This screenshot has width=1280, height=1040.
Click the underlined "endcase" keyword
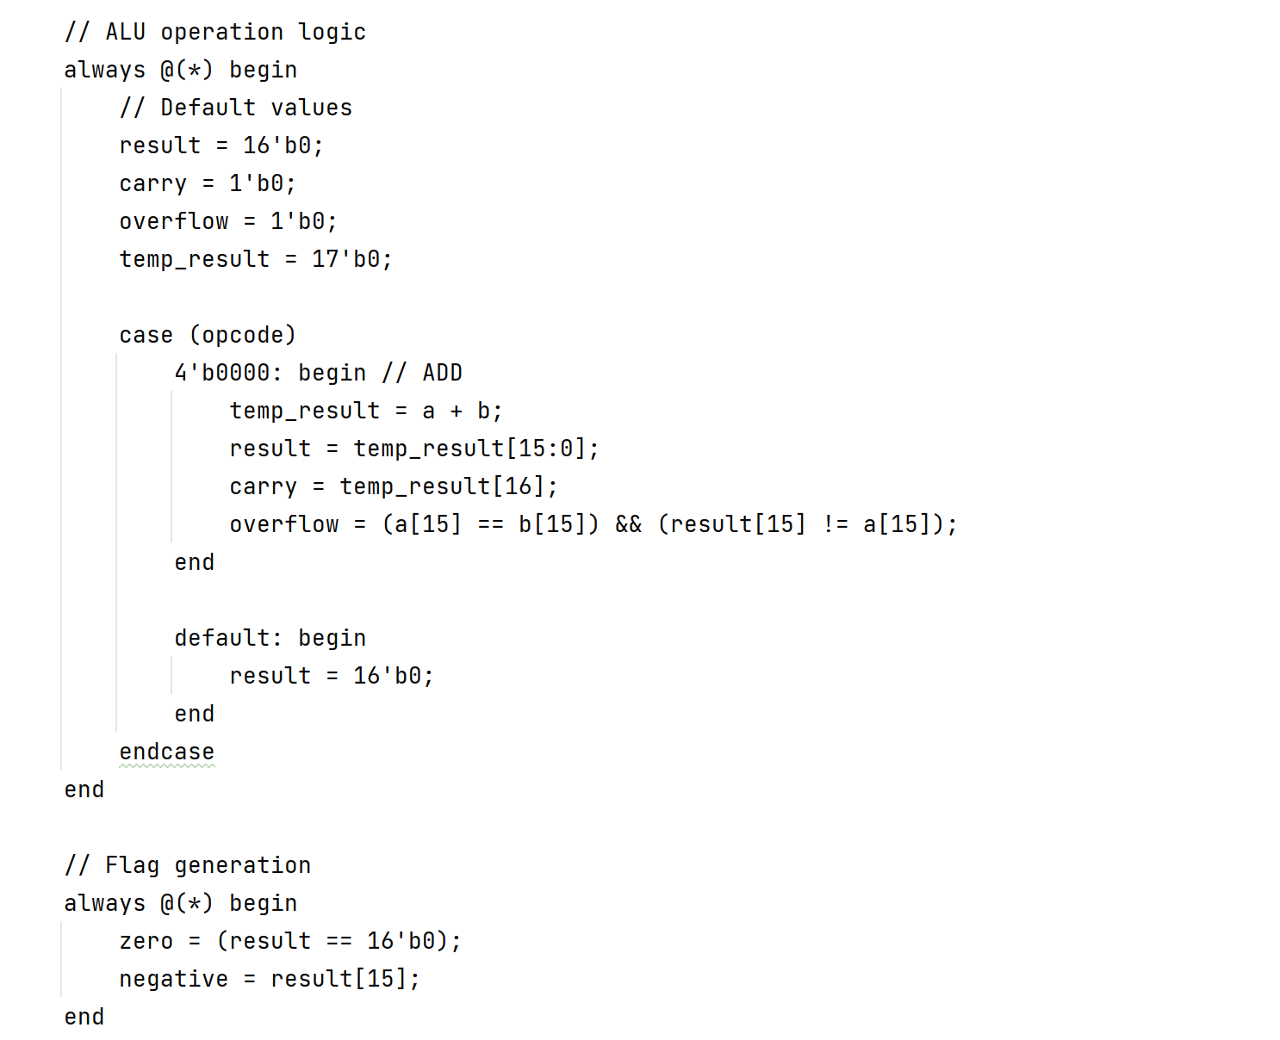click(166, 752)
